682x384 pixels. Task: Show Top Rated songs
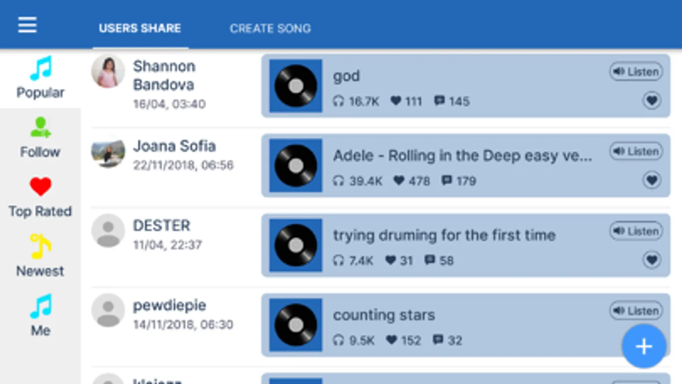pyautogui.click(x=41, y=197)
